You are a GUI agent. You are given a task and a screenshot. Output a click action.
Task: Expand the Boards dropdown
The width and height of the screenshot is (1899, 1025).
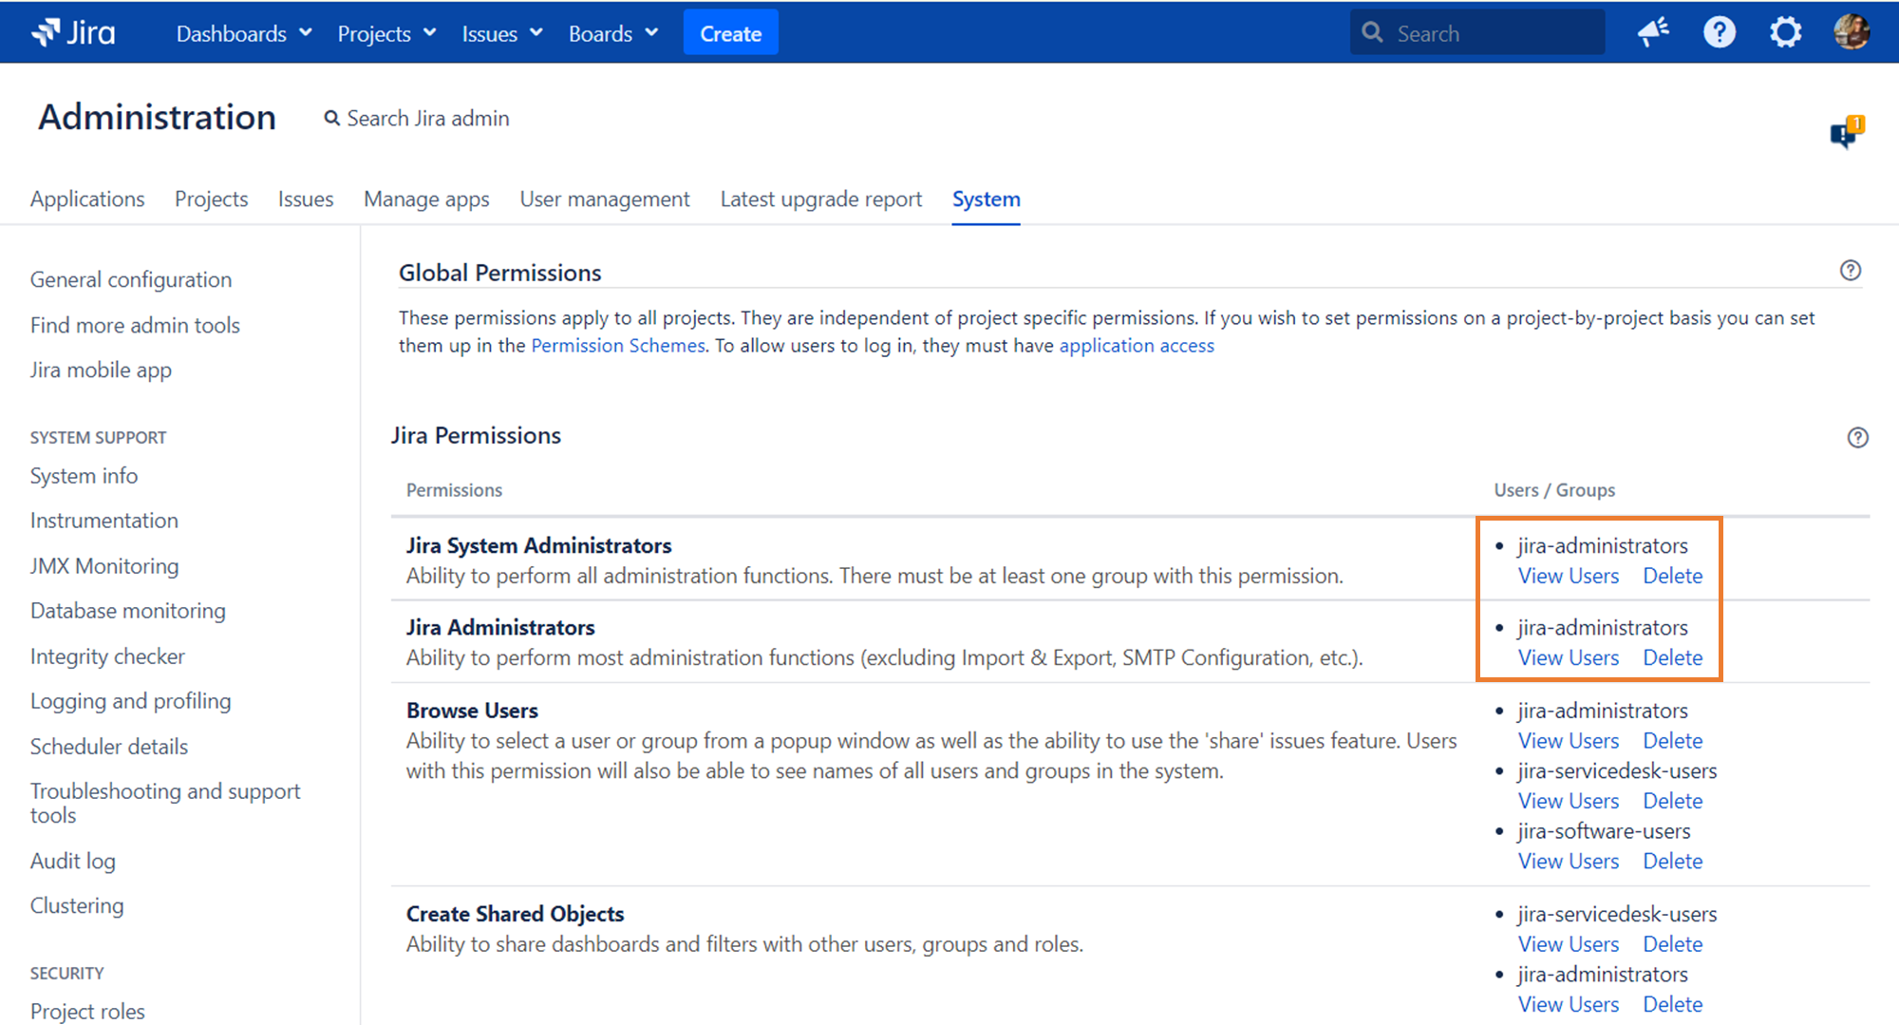[x=612, y=32]
